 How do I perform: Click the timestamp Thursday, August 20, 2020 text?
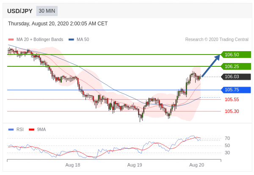click(x=58, y=24)
